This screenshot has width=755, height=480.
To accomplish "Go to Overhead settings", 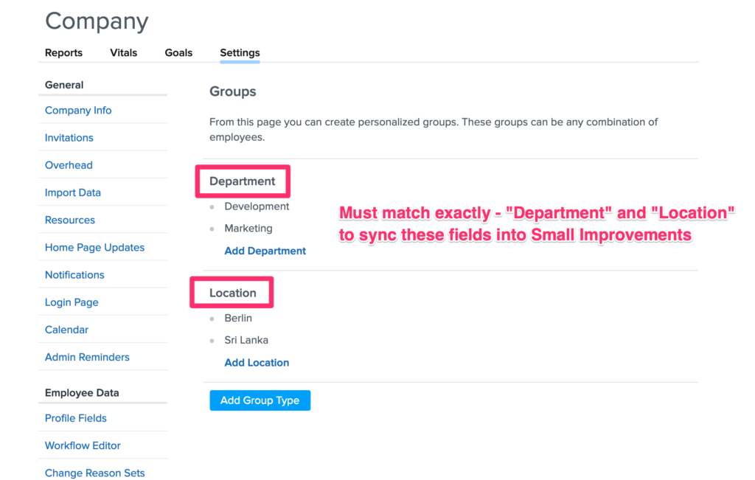I will tap(69, 165).
